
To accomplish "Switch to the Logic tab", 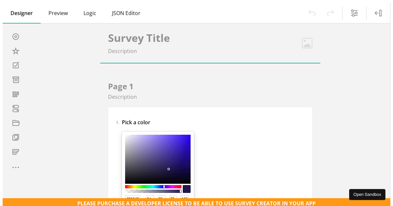I will pos(90,13).
